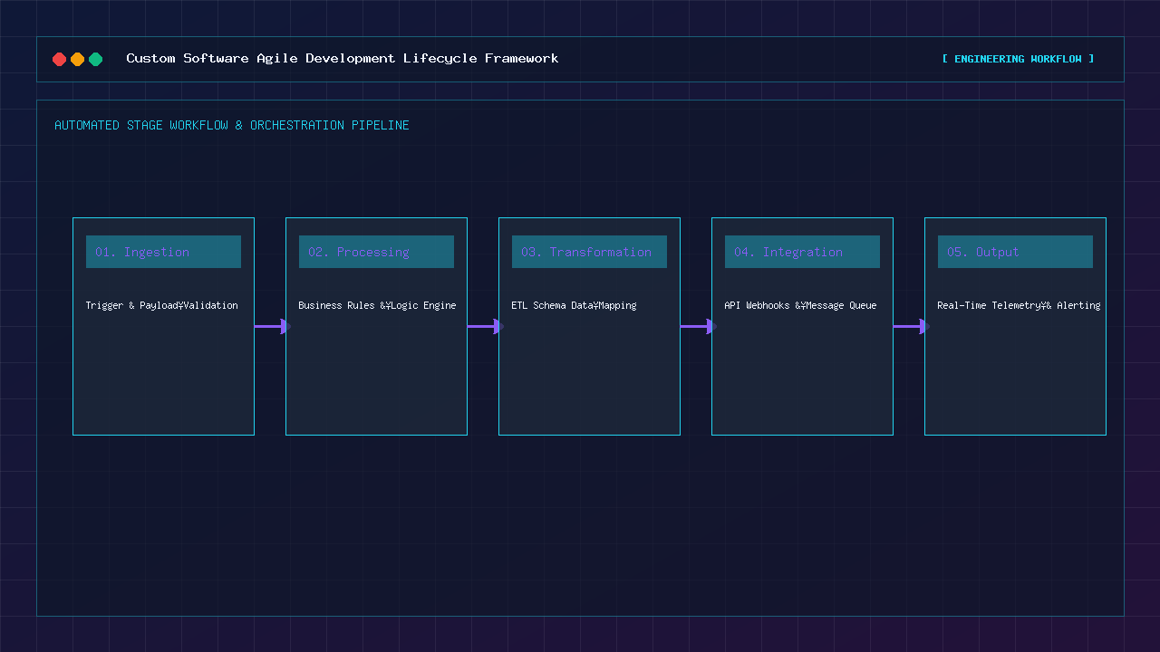This screenshot has width=1160, height=652.
Task: Click the 'API Webhooks & Message Queue' description
Action: (x=800, y=306)
